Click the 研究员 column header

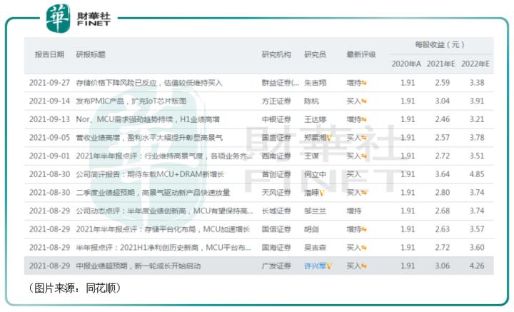pos(315,54)
